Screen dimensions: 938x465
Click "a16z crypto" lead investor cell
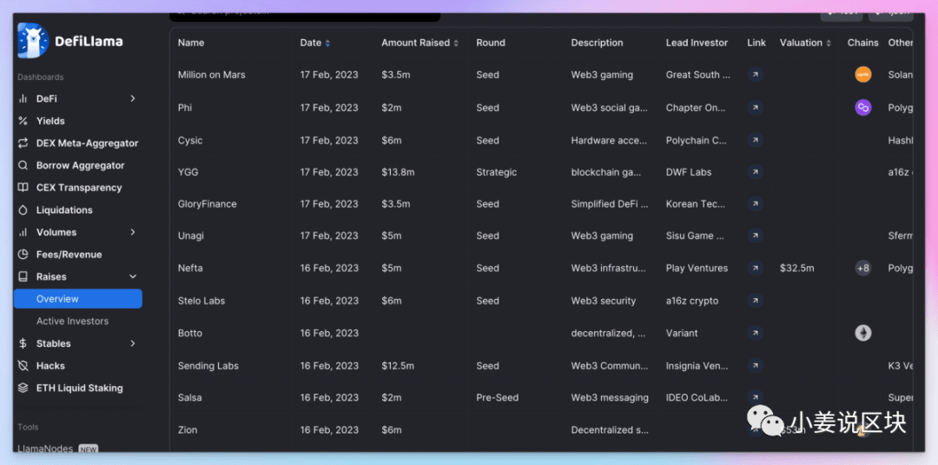tap(692, 301)
